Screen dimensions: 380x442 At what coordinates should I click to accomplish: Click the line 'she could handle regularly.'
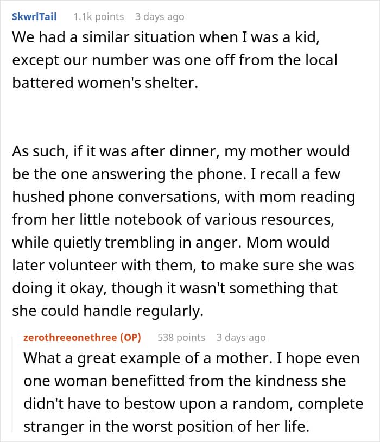(107, 311)
